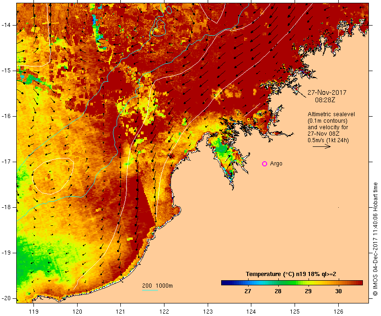Click longitude axis label '121'
The height and width of the screenshot is (316, 381).
click(120, 312)
